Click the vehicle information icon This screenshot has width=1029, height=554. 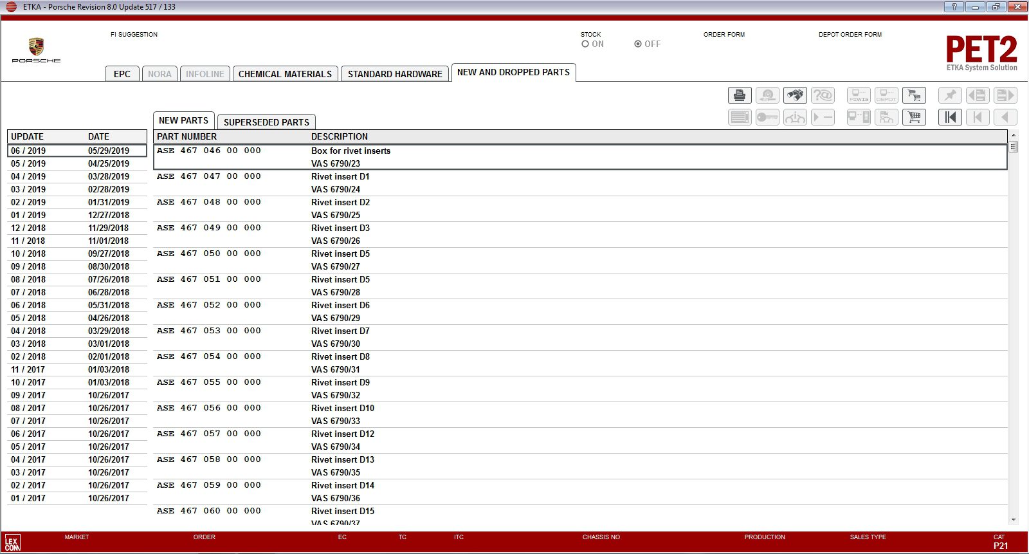[795, 117]
